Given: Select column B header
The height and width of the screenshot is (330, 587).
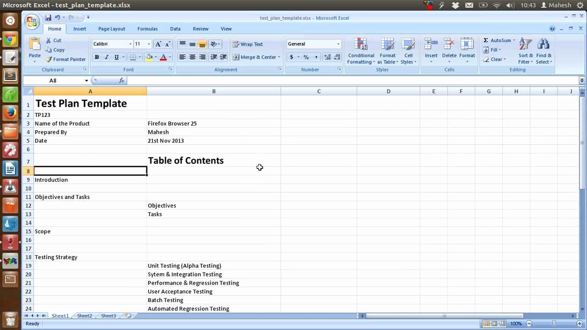Looking at the screenshot, I should coord(214,91).
